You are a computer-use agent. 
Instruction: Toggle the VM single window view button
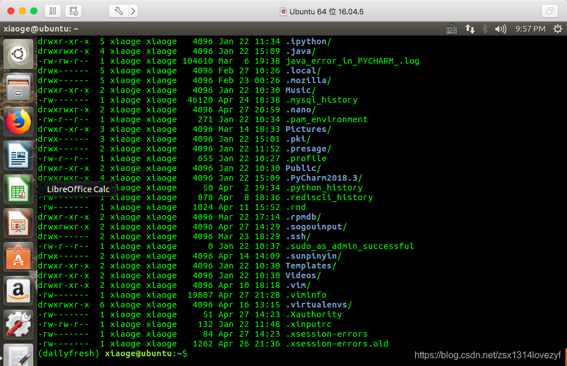(x=550, y=11)
